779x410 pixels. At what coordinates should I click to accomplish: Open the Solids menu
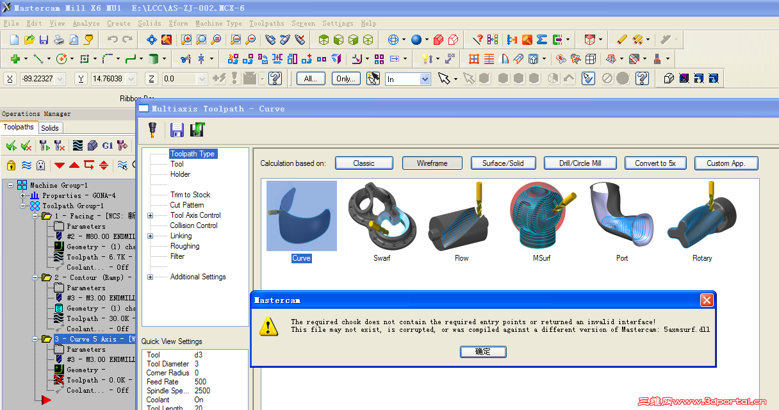pyautogui.click(x=150, y=24)
